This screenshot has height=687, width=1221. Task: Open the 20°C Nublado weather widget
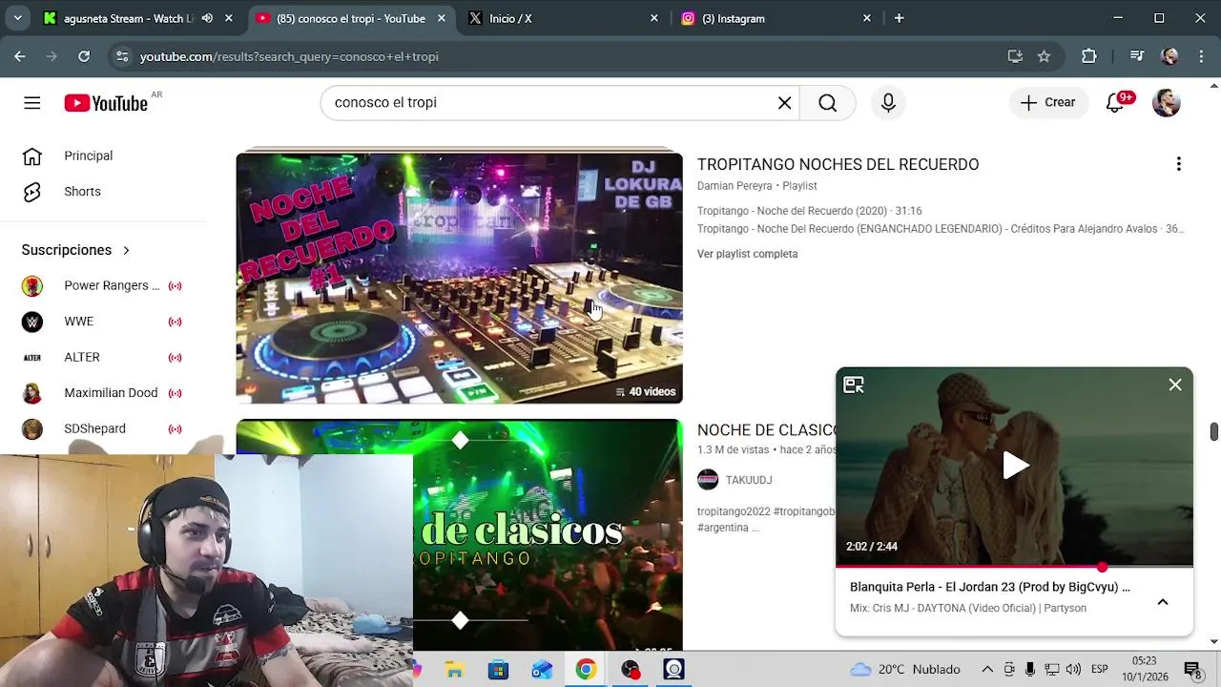[x=904, y=669]
